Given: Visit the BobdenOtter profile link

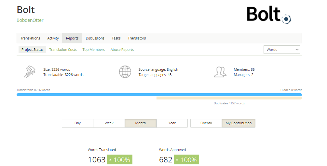Looking at the screenshot, I should [x=30, y=20].
